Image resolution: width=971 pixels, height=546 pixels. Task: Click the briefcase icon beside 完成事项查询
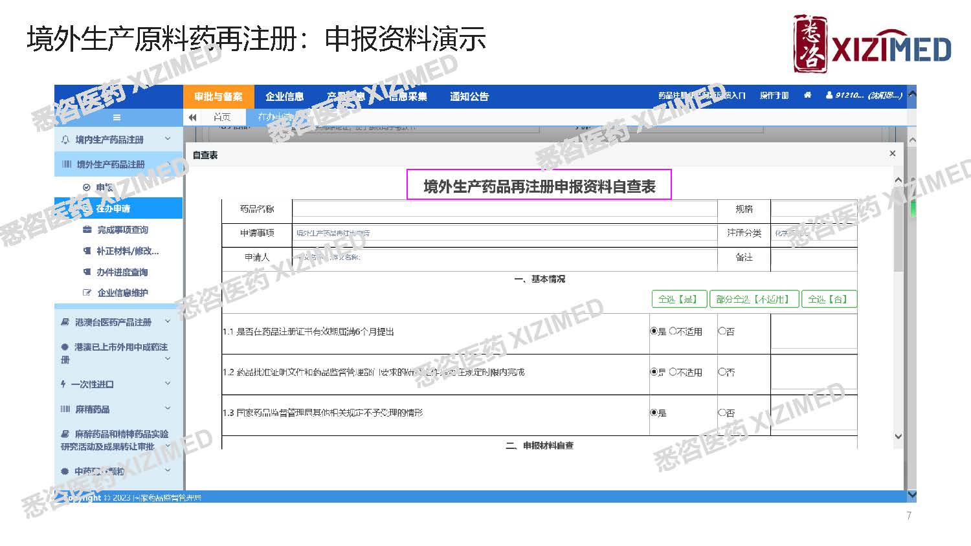[87, 230]
